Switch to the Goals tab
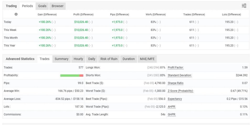The width and height of the screenshot is (252, 125). (x=42, y=6)
